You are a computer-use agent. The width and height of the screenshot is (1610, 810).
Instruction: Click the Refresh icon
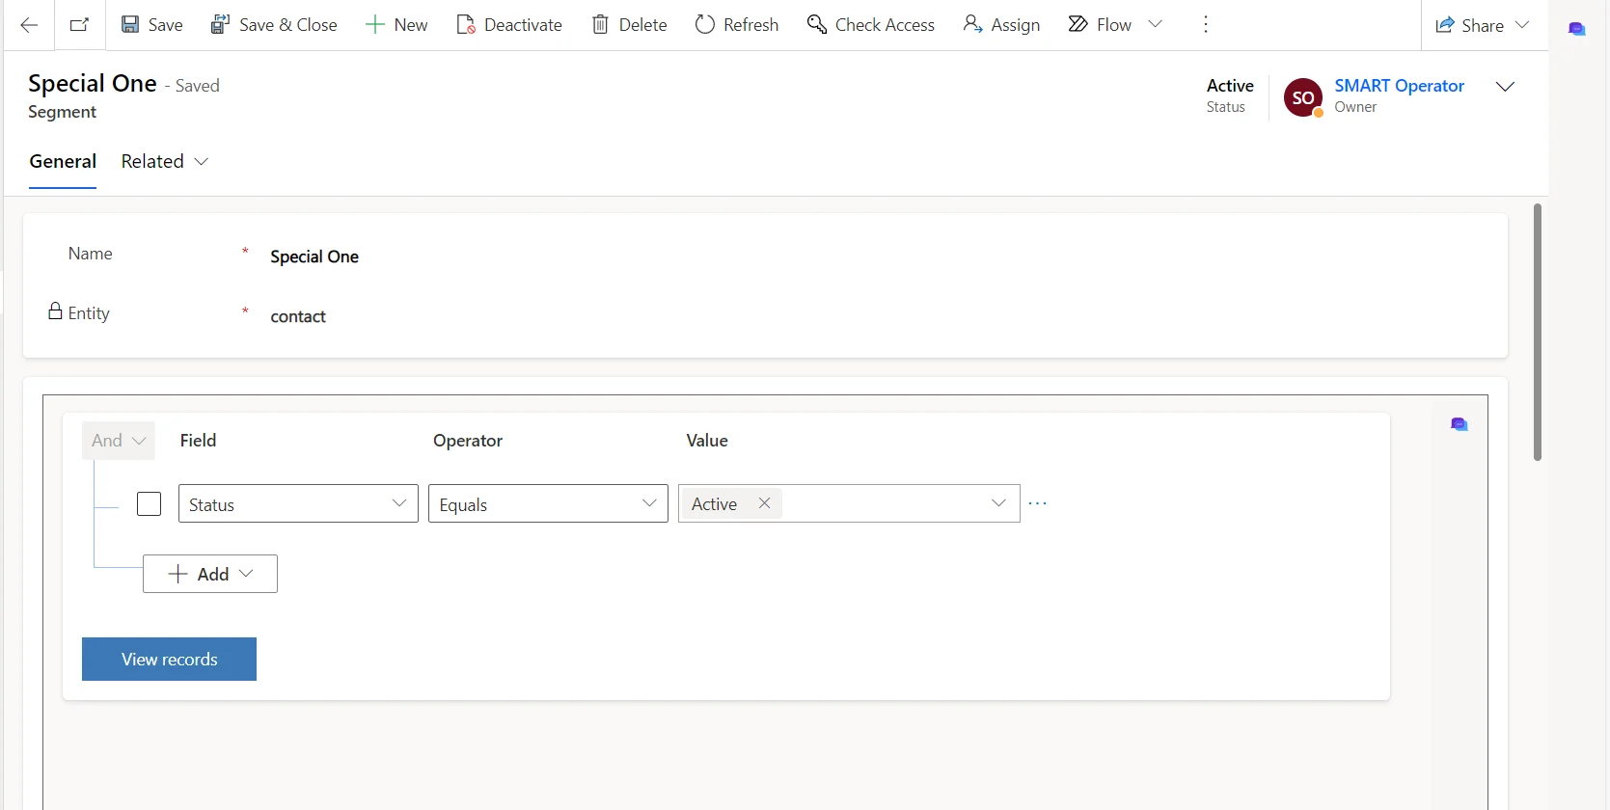[x=705, y=25]
